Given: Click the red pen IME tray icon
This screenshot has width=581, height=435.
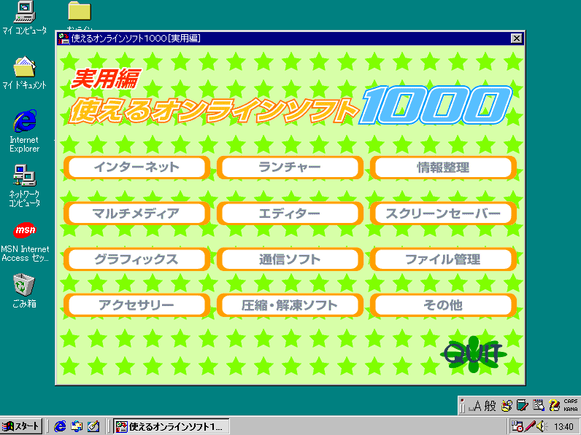Looking at the screenshot, I should point(530,426).
